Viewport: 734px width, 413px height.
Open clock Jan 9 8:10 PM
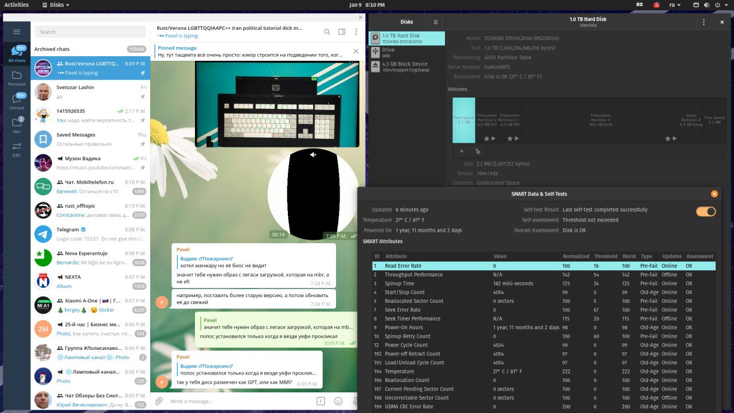pos(367,5)
